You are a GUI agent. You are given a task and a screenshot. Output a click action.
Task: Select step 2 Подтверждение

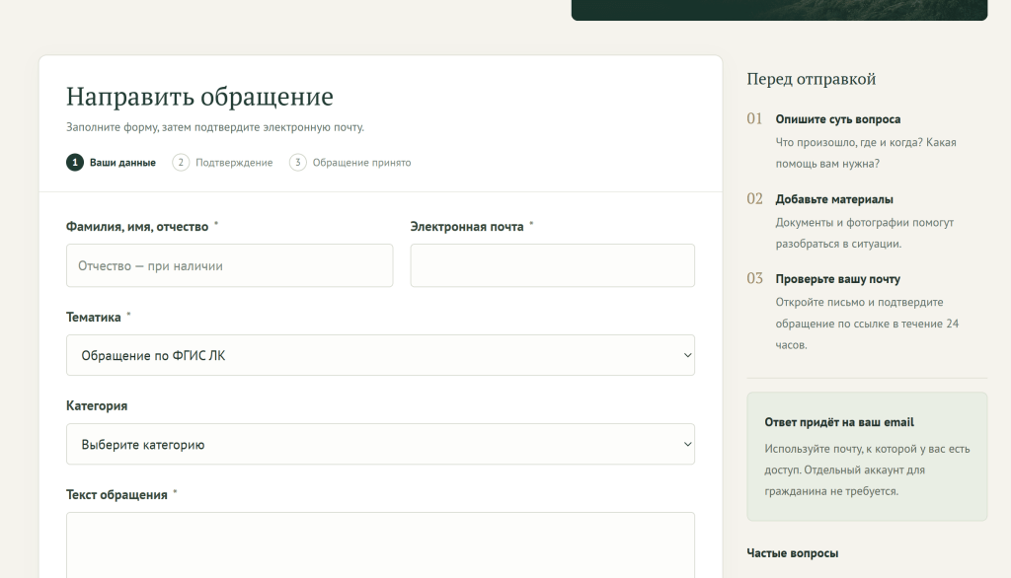(x=222, y=163)
